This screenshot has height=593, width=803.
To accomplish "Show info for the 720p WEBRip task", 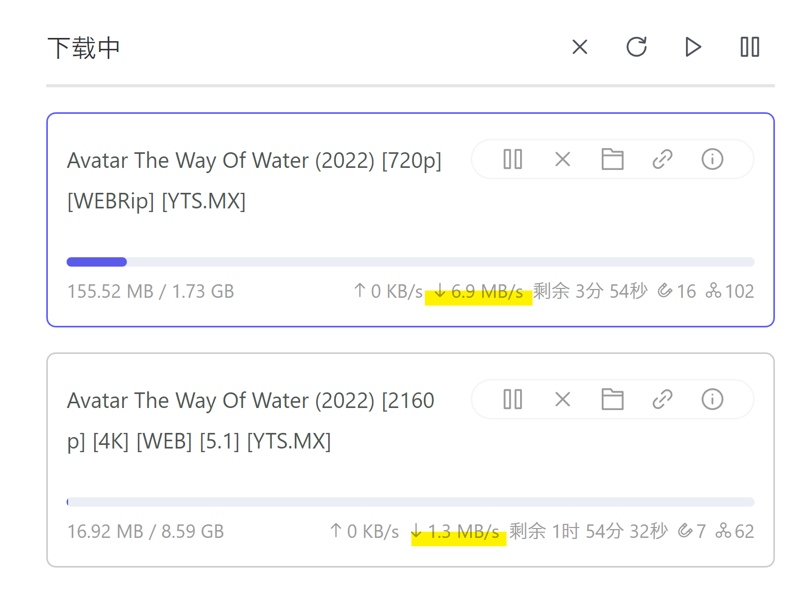I will 712,160.
